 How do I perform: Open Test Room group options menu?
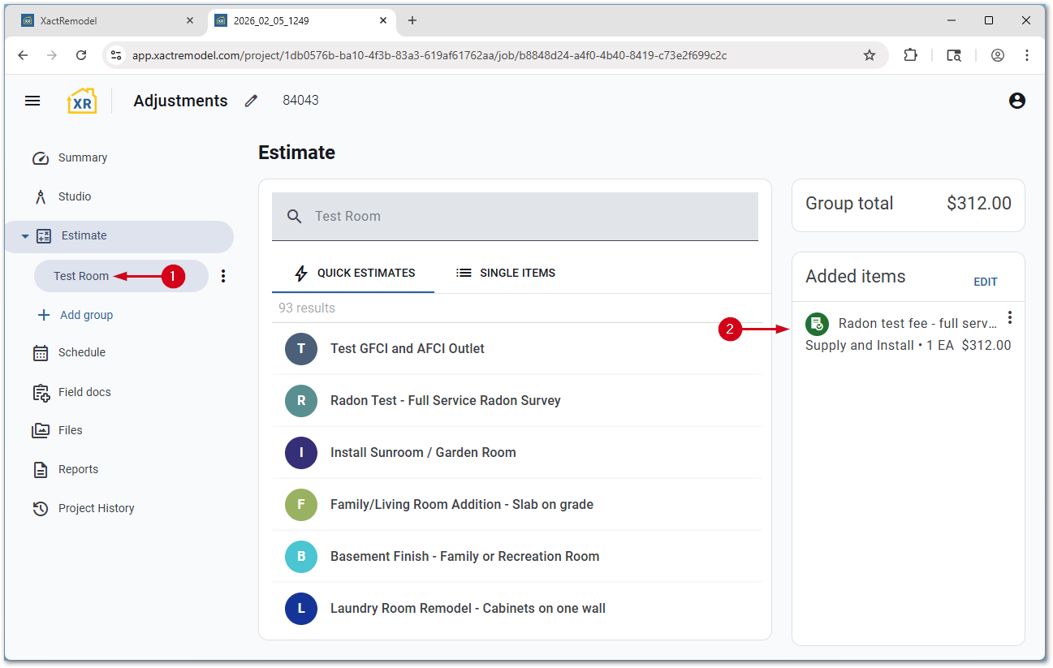coord(223,276)
